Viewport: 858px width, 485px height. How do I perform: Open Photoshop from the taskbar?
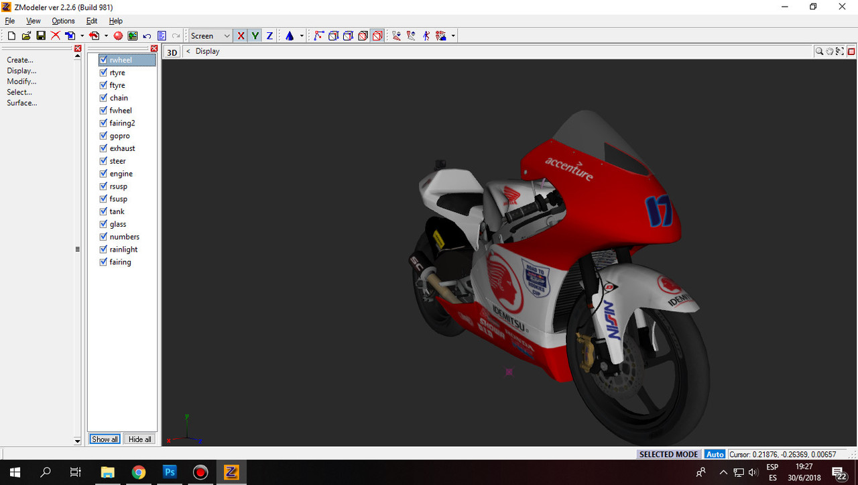(170, 472)
